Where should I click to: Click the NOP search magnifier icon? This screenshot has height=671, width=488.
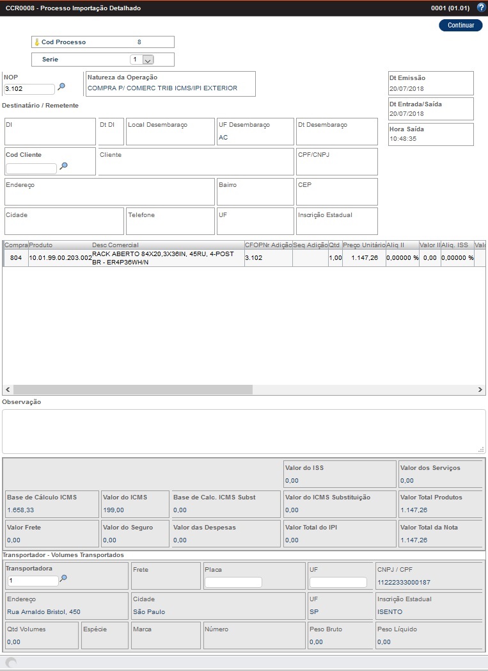coord(61,87)
